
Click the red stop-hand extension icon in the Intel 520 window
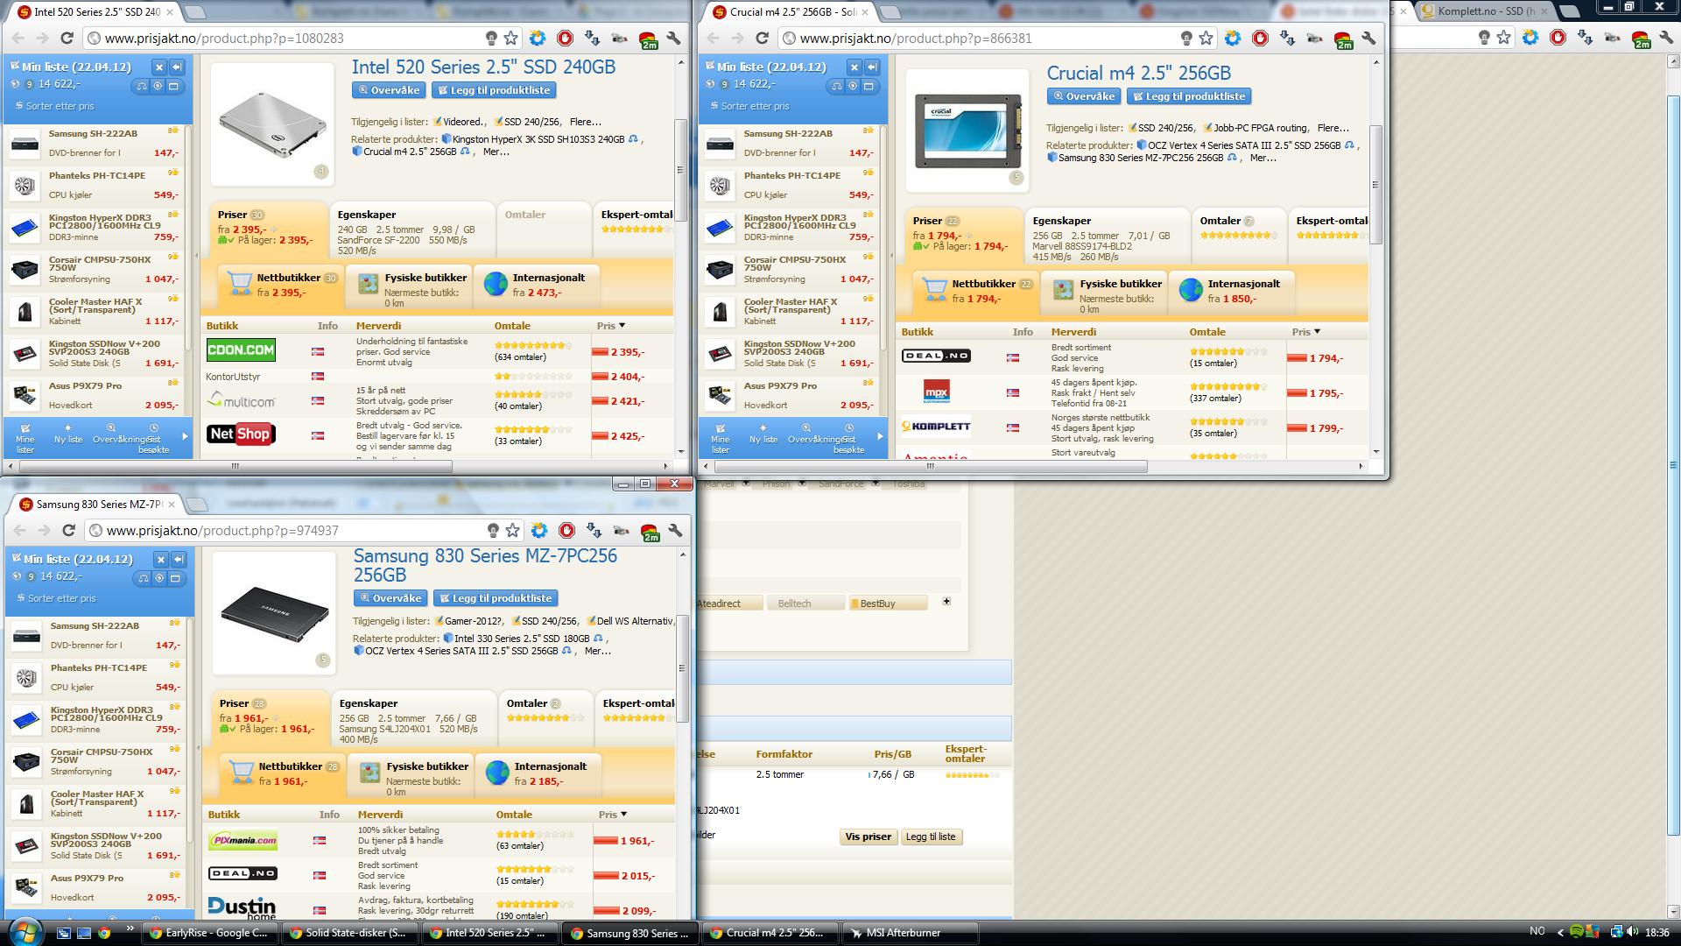point(565,38)
